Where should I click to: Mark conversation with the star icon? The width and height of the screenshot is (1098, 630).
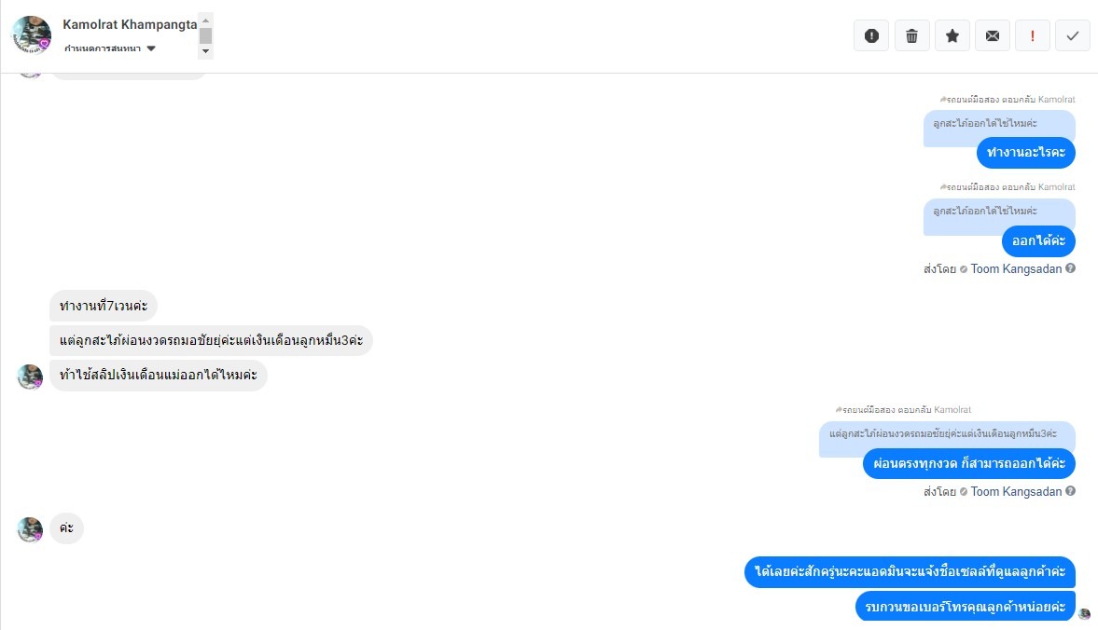(x=952, y=35)
